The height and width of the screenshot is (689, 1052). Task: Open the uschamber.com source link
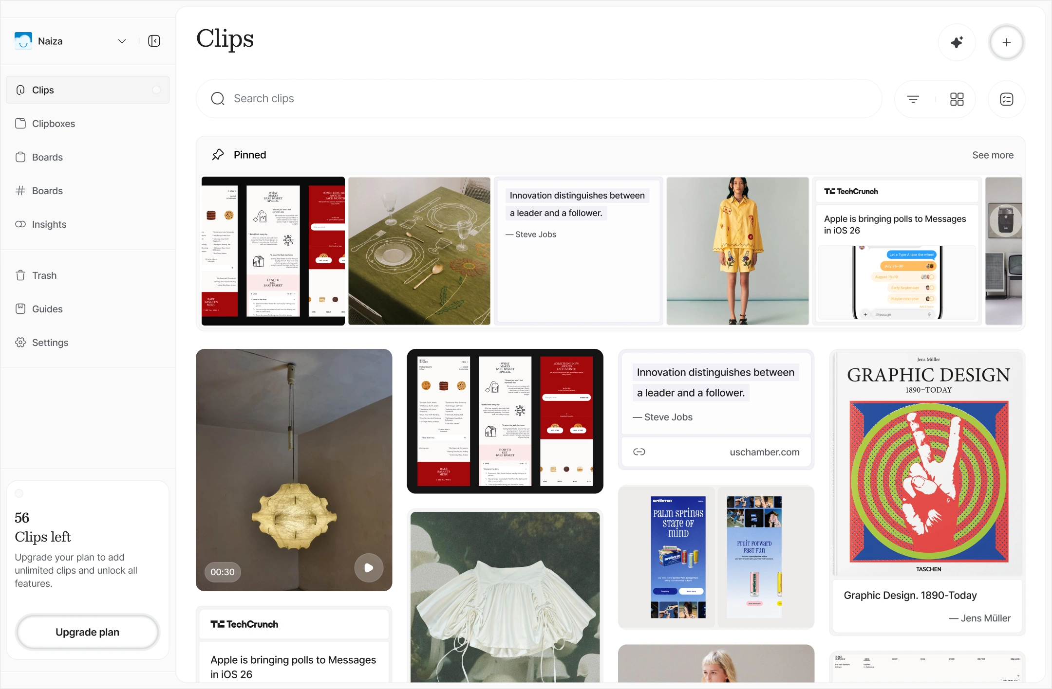(x=764, y=452)
